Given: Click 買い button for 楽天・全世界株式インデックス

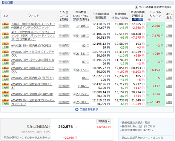Looking at the screenshot, I should [x=5, y=34].
